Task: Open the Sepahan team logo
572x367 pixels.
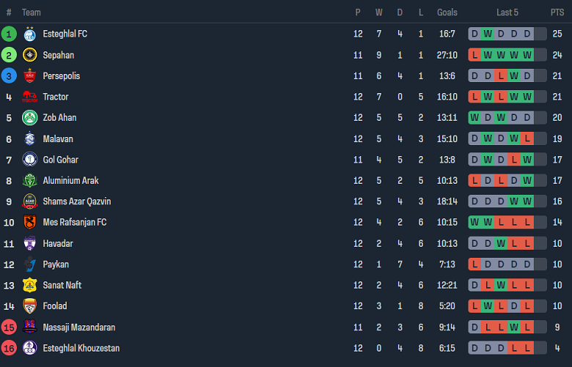Action: 30,55
